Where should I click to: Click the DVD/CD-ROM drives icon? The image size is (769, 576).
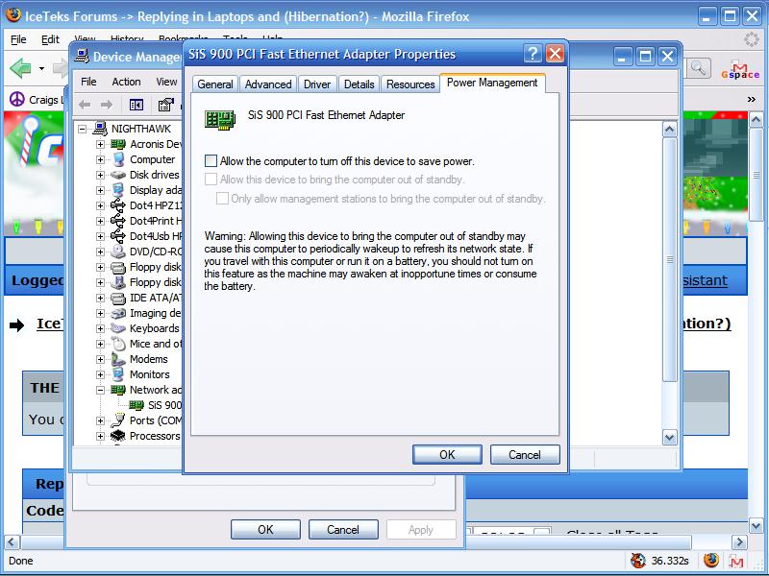pos(118,252)
